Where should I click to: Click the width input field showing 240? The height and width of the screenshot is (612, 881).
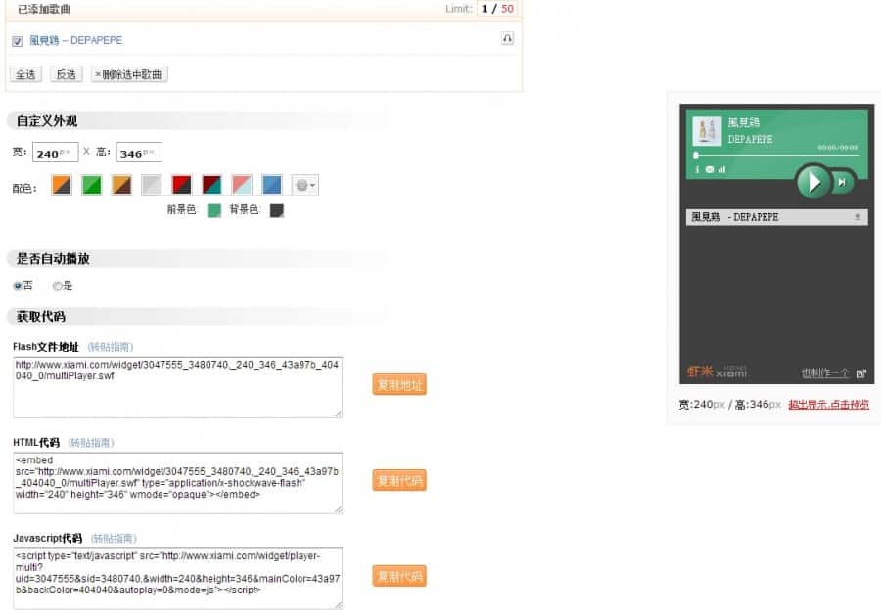coord(55,153)
